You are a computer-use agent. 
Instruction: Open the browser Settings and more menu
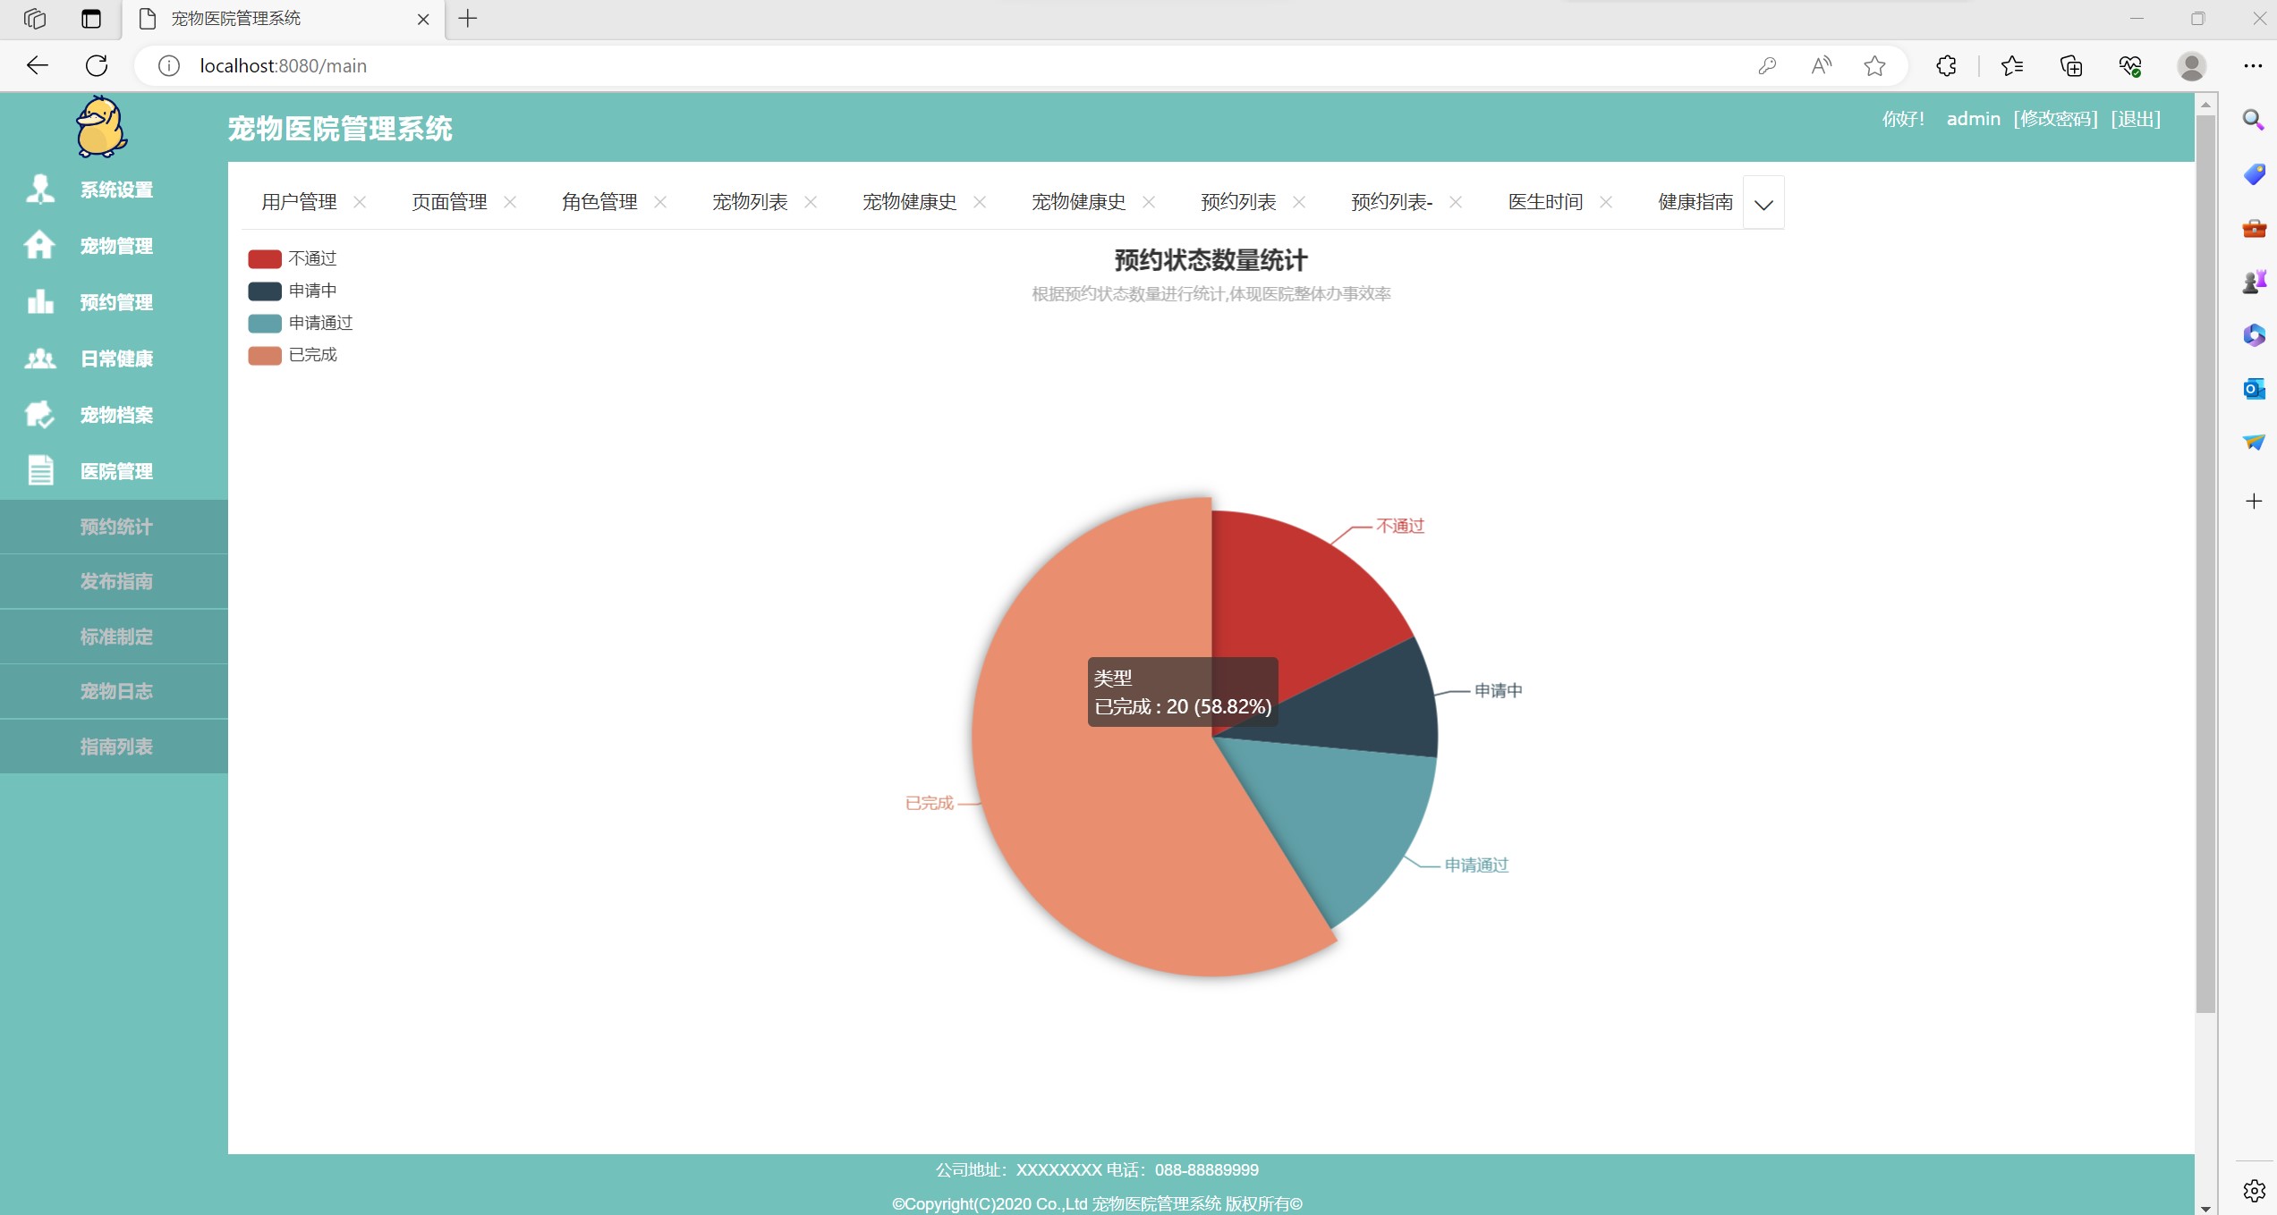2253,65
